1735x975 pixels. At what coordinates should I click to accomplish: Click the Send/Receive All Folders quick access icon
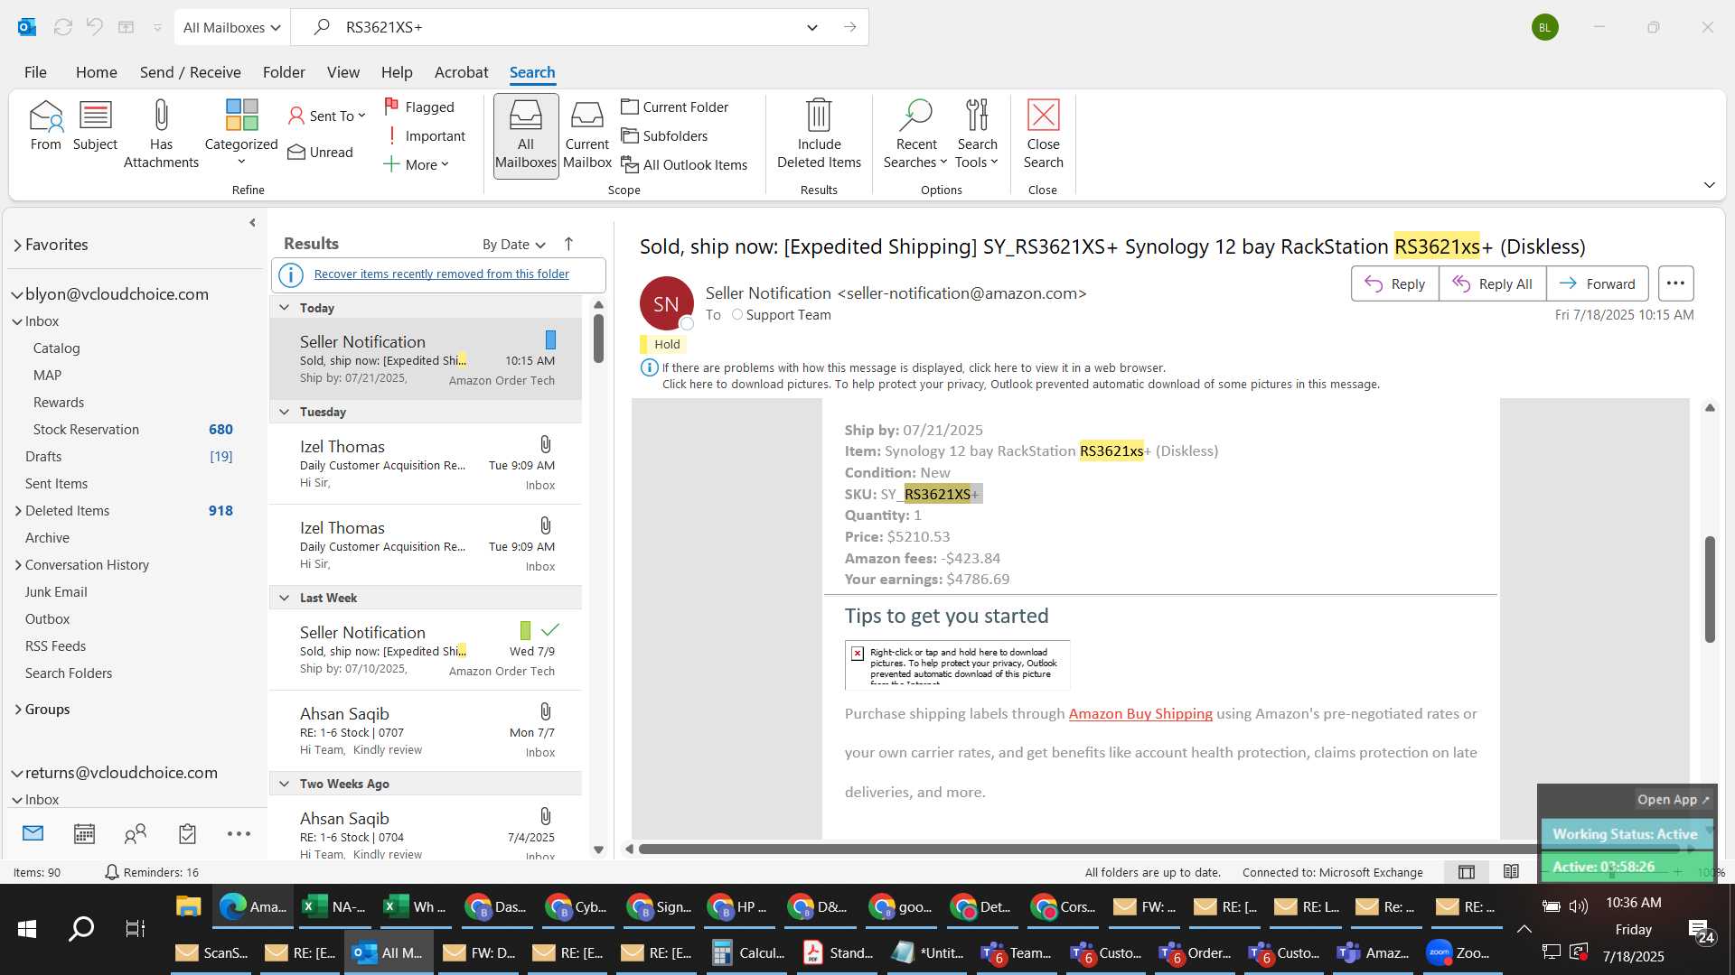tap(62, 27)
